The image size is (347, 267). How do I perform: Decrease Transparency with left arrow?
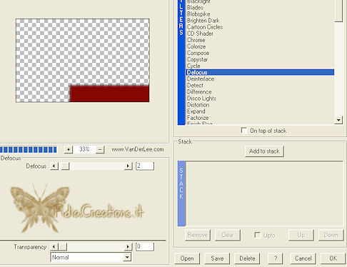pyautogui.click(x=54, y=247)
